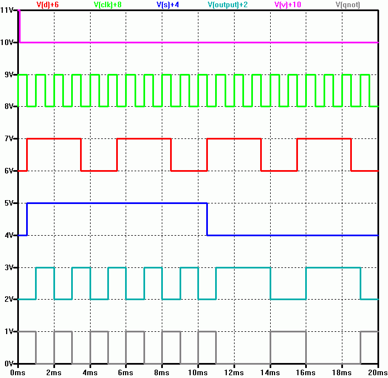Viewport: 388px width, 378px height.
Task: Click the 0V vertical axis label
Action: (9, 364)
